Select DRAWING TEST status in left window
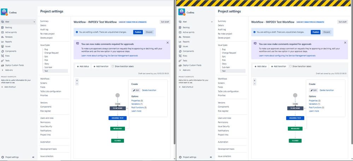 click(118, 118)
